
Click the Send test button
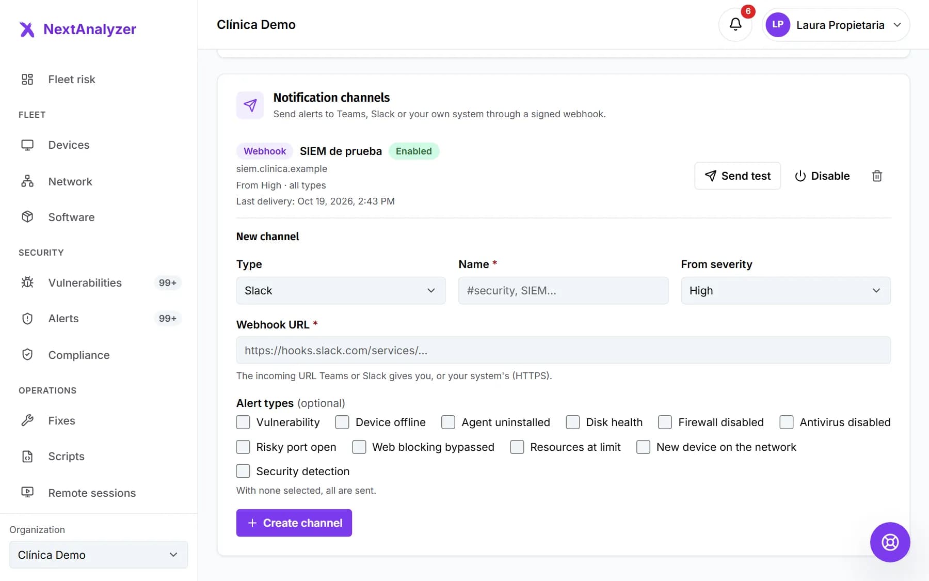(738, 176)
